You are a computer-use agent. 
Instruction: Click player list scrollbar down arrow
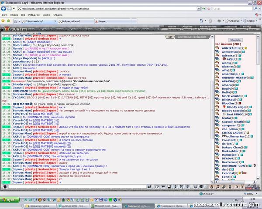pos(258,179)
